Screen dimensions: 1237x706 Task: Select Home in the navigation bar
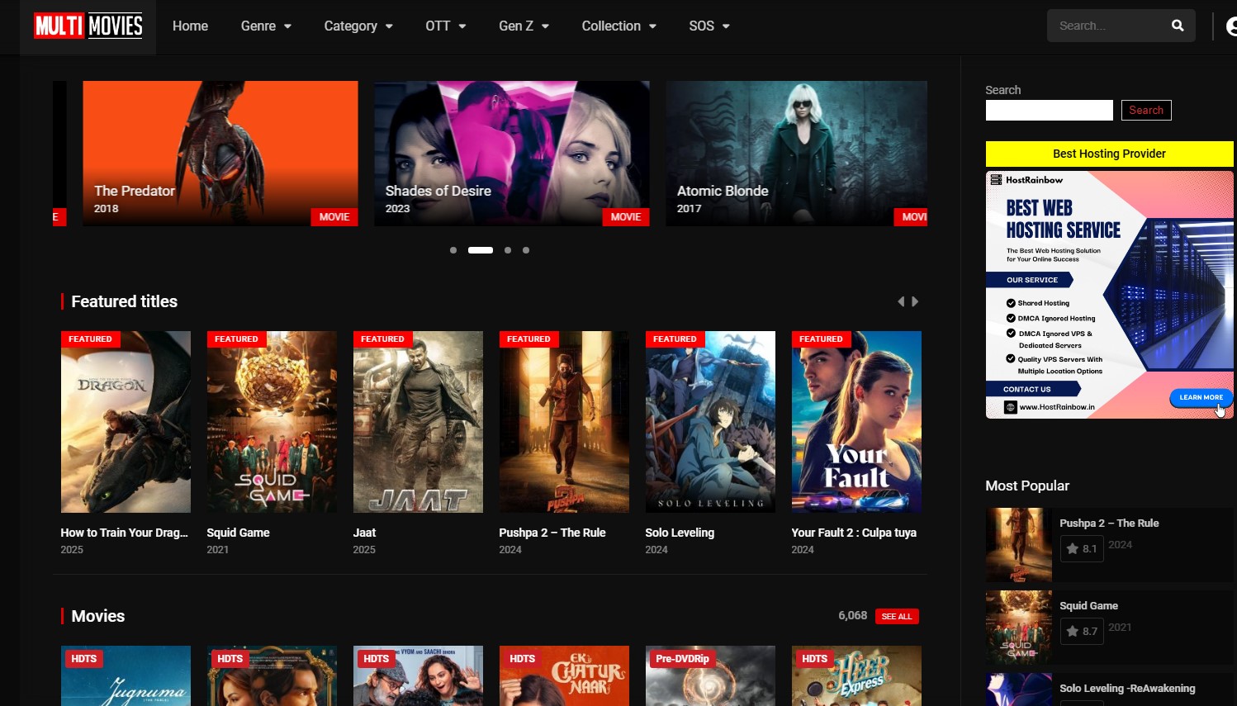pos(190,26)
